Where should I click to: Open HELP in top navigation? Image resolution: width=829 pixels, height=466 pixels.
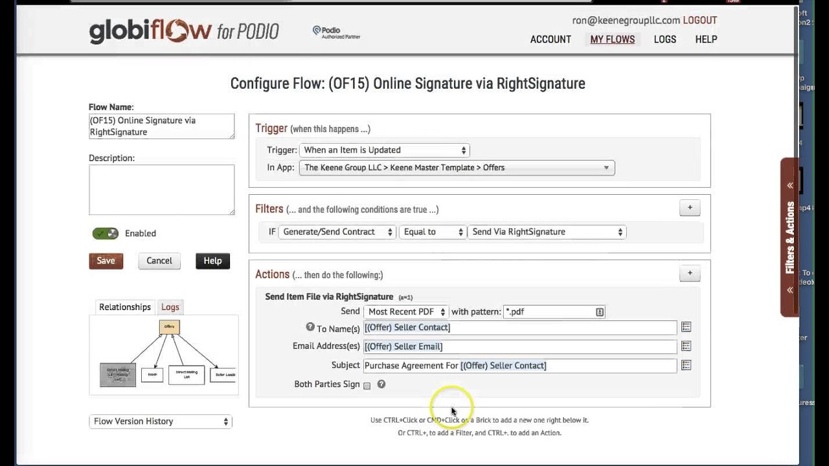click(706, 39)
